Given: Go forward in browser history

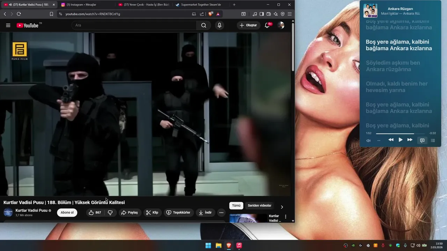Looking at the screenshot, I should point(12,14).
